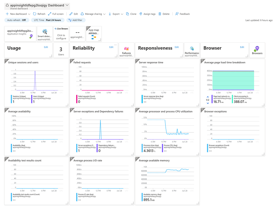Image resolution: width=274 pixels, height=207 pixels.
Task: Open the Feedback icon
Action: [x=177, y=14]
